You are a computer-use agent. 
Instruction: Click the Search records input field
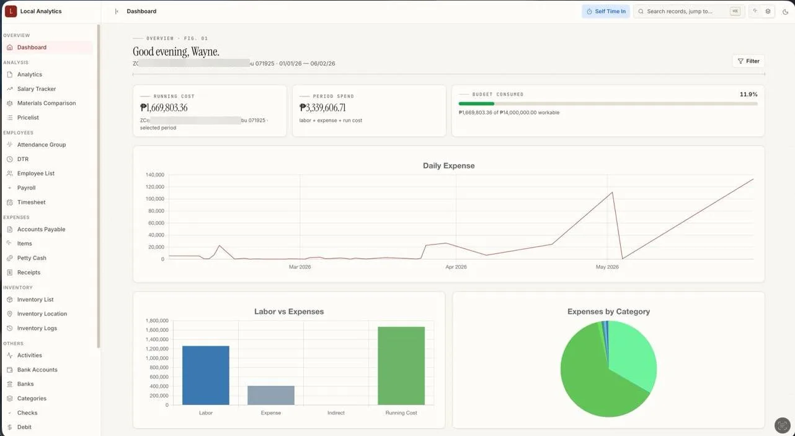(x=688, y=11)
